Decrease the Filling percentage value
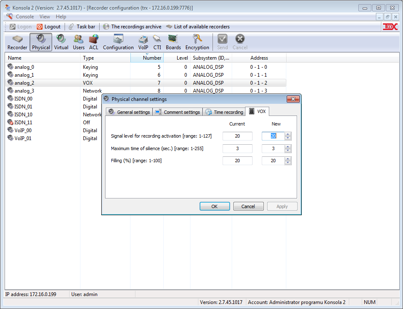 coord(288,163)
